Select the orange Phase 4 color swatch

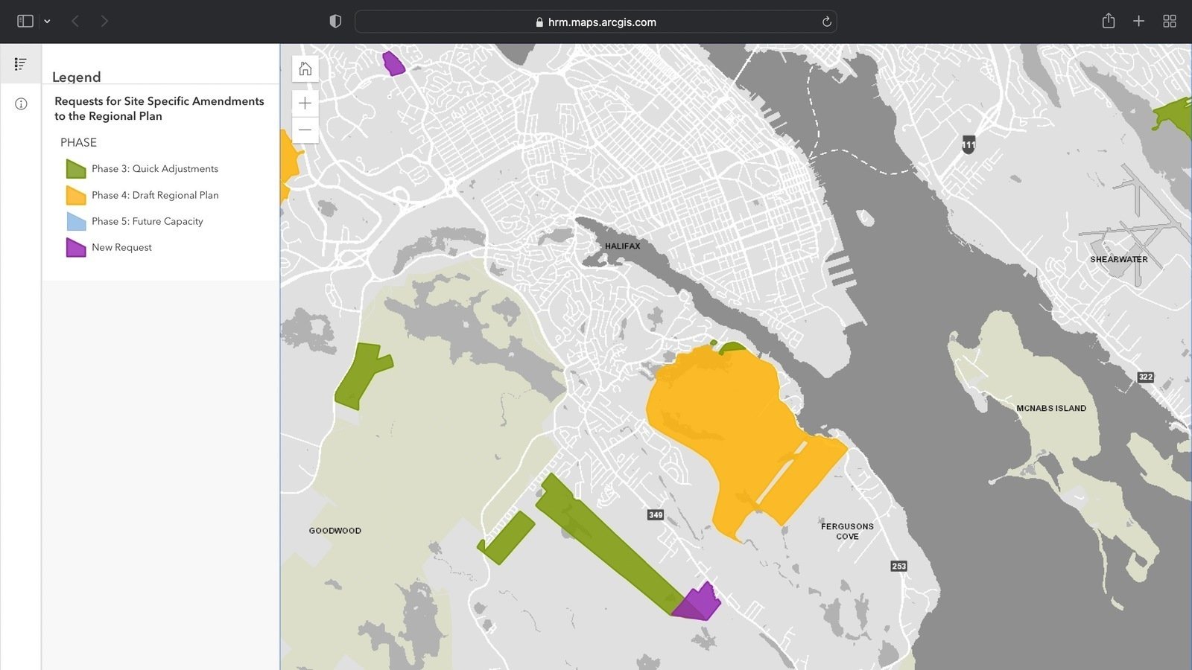click(x=75, y=195)
